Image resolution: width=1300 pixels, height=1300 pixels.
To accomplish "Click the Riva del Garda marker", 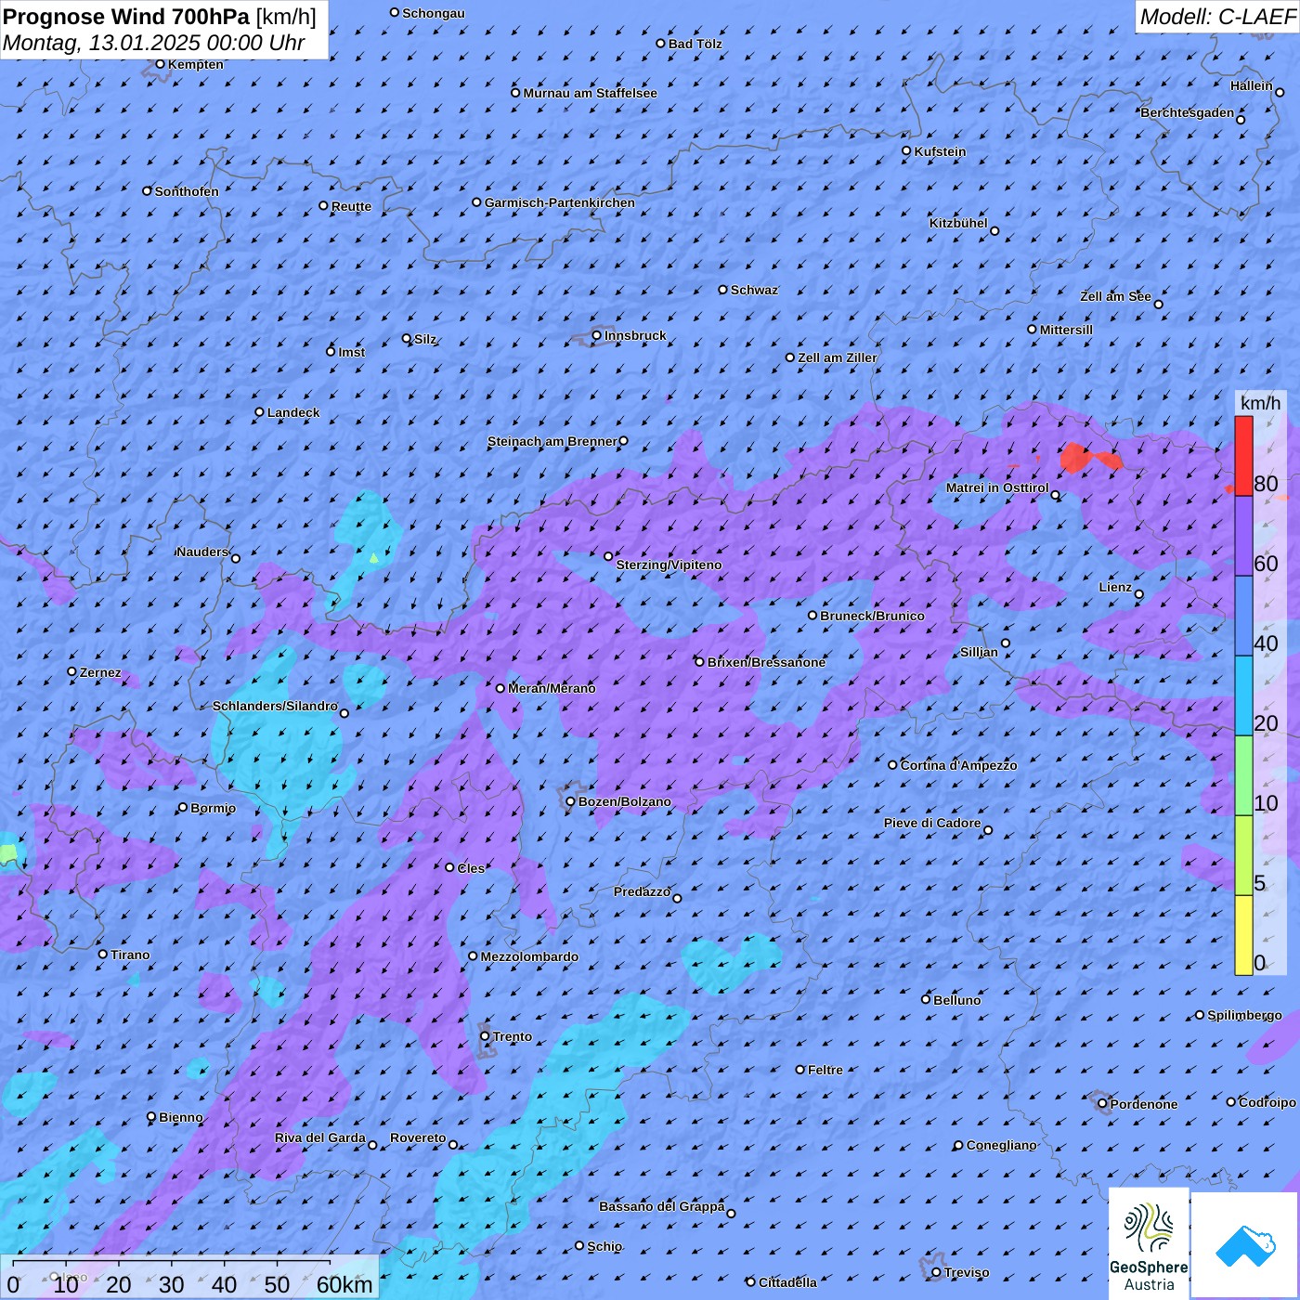I will pos(372,1145).
